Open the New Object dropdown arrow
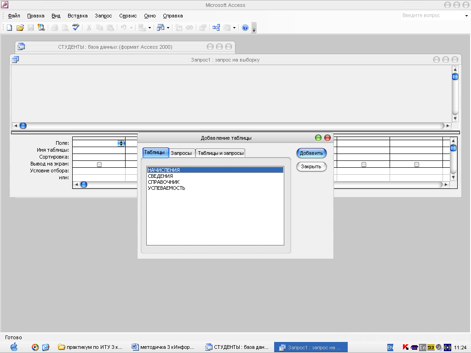Screen dimensions: 471x353 234,28
